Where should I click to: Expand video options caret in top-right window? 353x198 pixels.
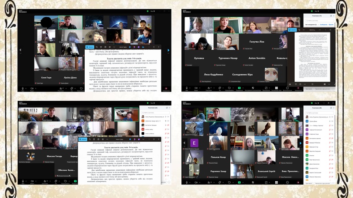(199, 88)
